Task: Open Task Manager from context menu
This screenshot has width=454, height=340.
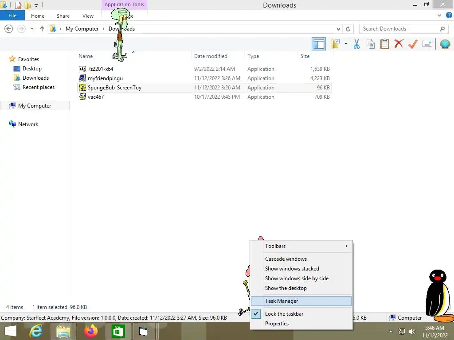Action: point(301,301)
